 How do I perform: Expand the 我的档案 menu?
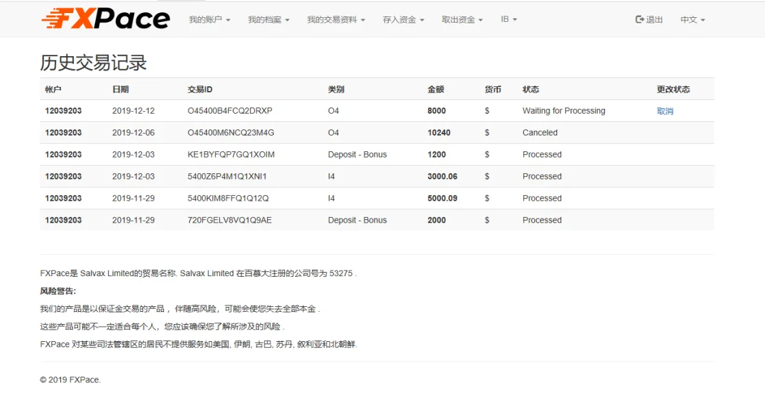point(268,20)
